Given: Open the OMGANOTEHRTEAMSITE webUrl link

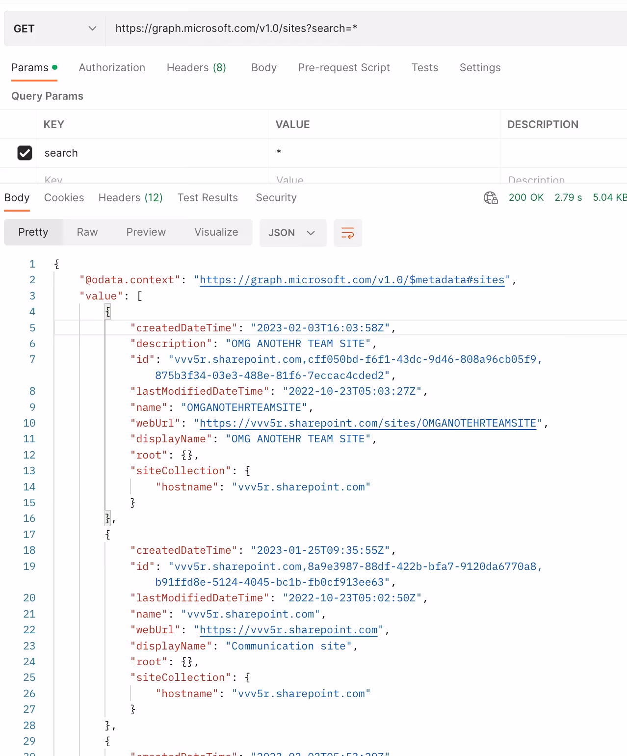Looking at the screenshot, I should [368, 423].
